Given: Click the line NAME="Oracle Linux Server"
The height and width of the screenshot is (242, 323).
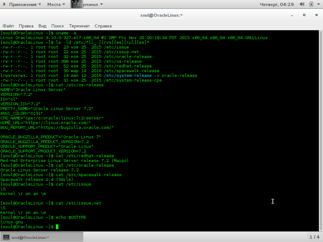Looking at the screenshot, I should (x=33, y=90).
